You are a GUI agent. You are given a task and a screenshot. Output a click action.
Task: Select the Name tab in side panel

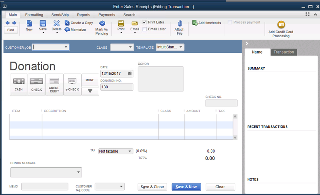pyautogui.click(x=257, y=52)
